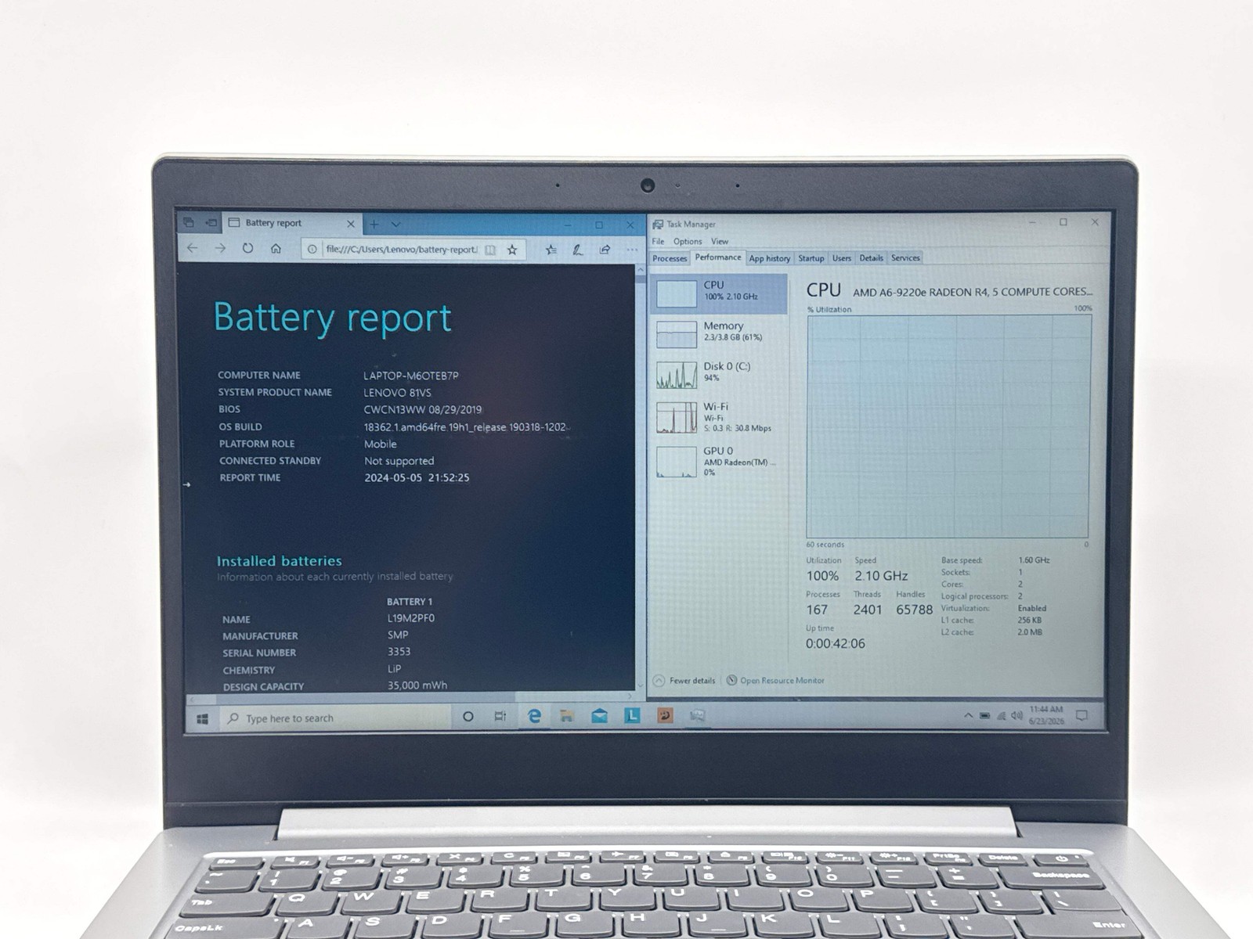Open the Action Center notifications
Viewport: 1253px width, 939px height.
click(x=1082, y=715)
